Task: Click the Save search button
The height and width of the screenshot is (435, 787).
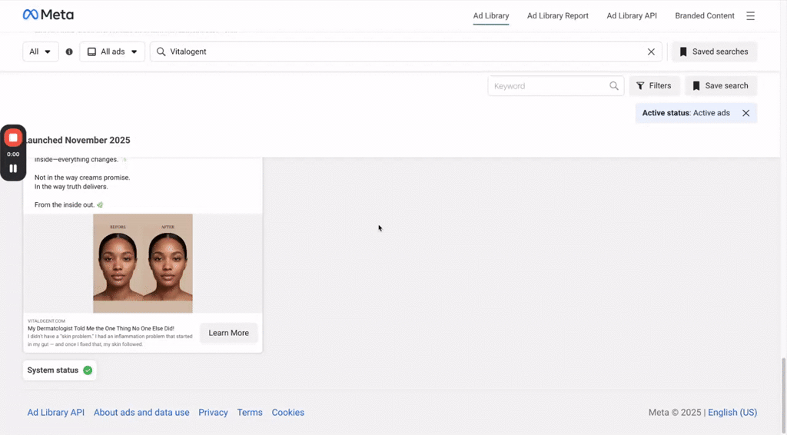Action: click(x=720, y=86)
